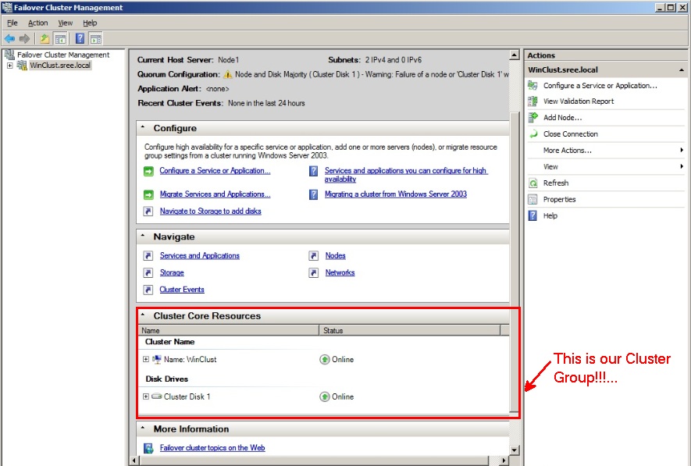Click the vertical scrollbar down arrow

(514, 450)
